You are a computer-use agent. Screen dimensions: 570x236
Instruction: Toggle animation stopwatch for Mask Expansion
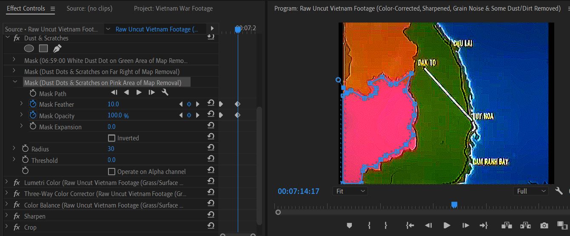(33, 126)
